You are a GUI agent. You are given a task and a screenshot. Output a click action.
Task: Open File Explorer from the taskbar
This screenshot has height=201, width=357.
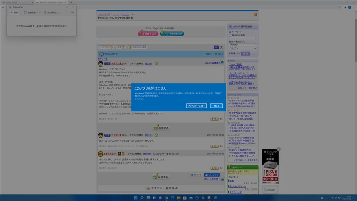[179, 198]
